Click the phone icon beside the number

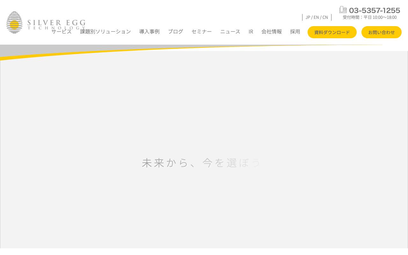click(343, 10)
